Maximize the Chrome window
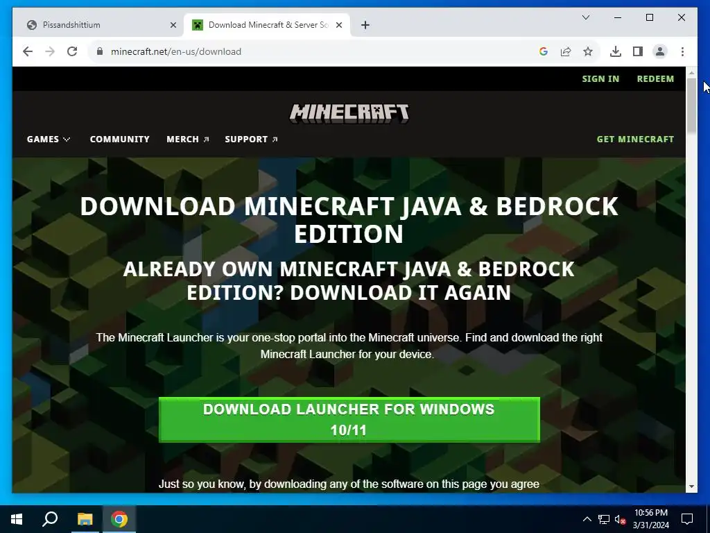This screenshot has width=710, height=533. pyautogui.click(x=649, y=17)
